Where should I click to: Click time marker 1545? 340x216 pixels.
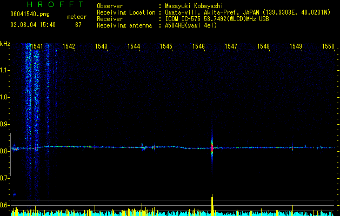coord(166,46)
